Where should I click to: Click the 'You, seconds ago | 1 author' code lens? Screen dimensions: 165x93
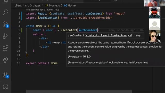42,10
